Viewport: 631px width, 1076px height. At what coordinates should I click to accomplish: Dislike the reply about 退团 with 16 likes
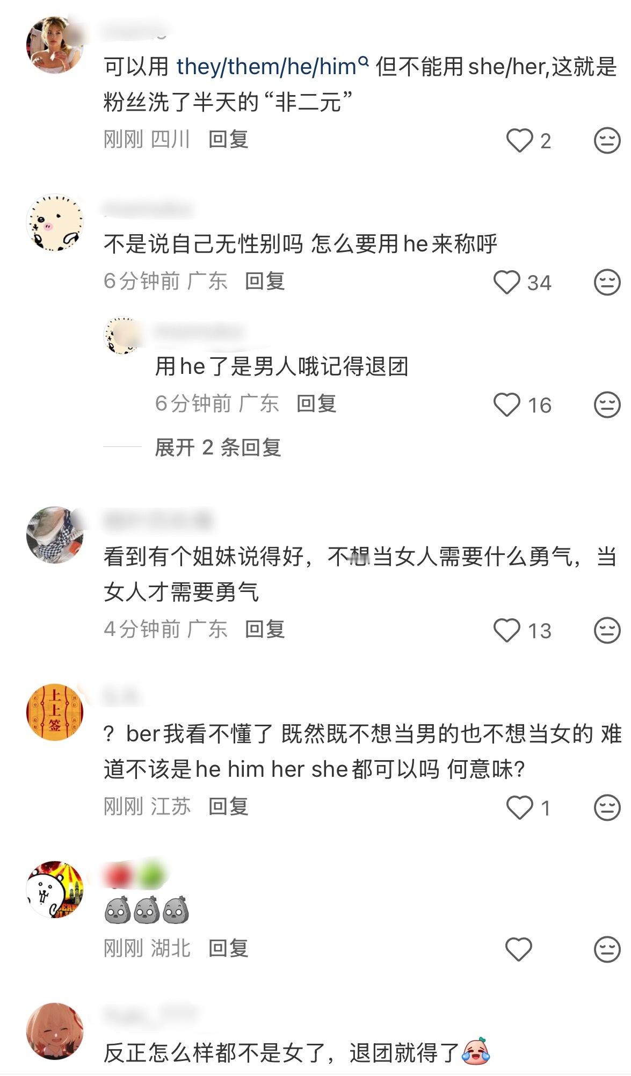point(607,405)
